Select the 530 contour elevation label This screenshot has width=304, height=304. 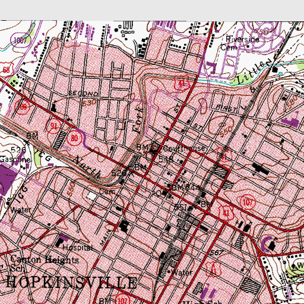tap(89, 103)
